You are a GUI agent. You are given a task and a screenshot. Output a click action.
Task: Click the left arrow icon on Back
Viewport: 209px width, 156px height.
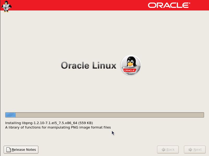coord(163,149)
